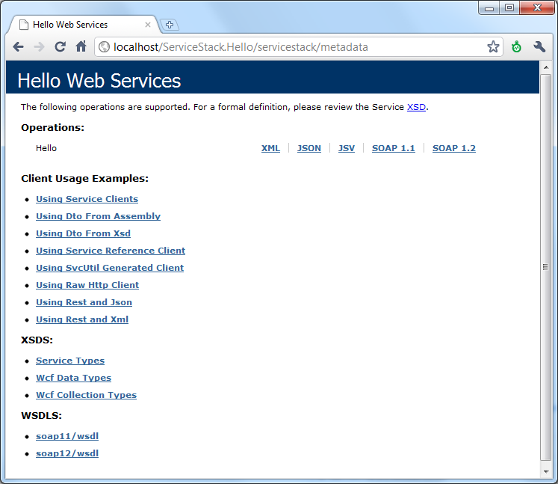Close the Hello Web Services tab

click(x=148, y=25)
